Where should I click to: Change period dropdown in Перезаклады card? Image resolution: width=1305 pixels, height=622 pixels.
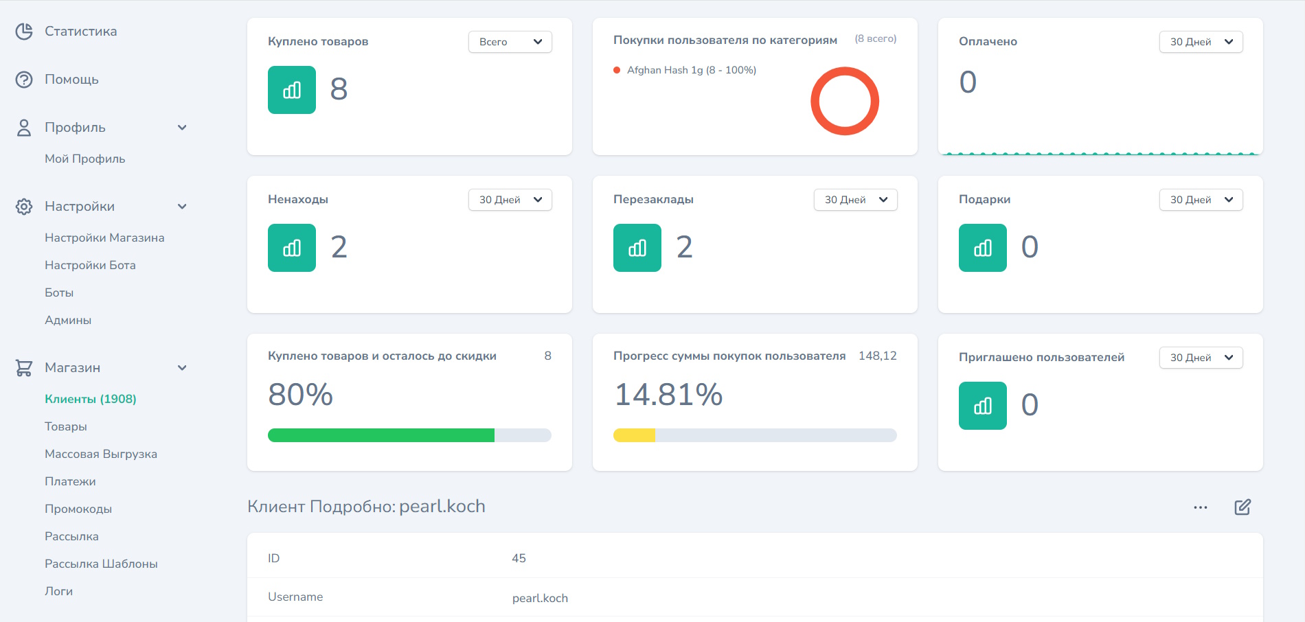[855, 200]
